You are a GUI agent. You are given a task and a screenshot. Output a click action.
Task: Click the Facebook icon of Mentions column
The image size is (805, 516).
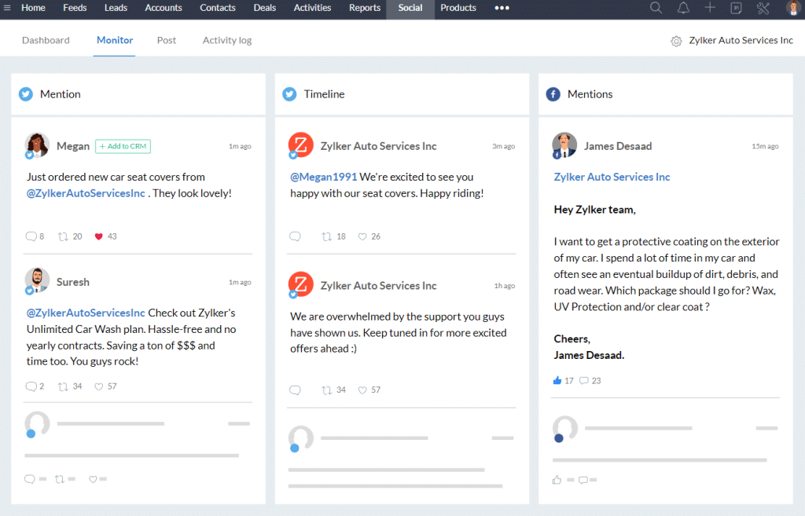click(553, 94)
